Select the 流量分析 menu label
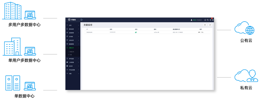Screen dimensions: 261x100 coord(71,48)
